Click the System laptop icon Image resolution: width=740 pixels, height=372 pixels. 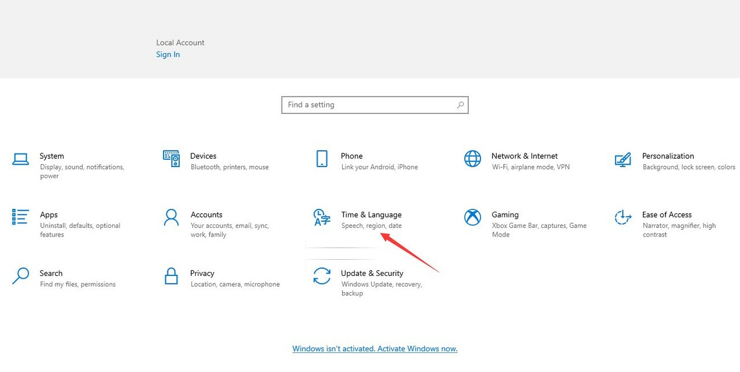tap(21, 159)
